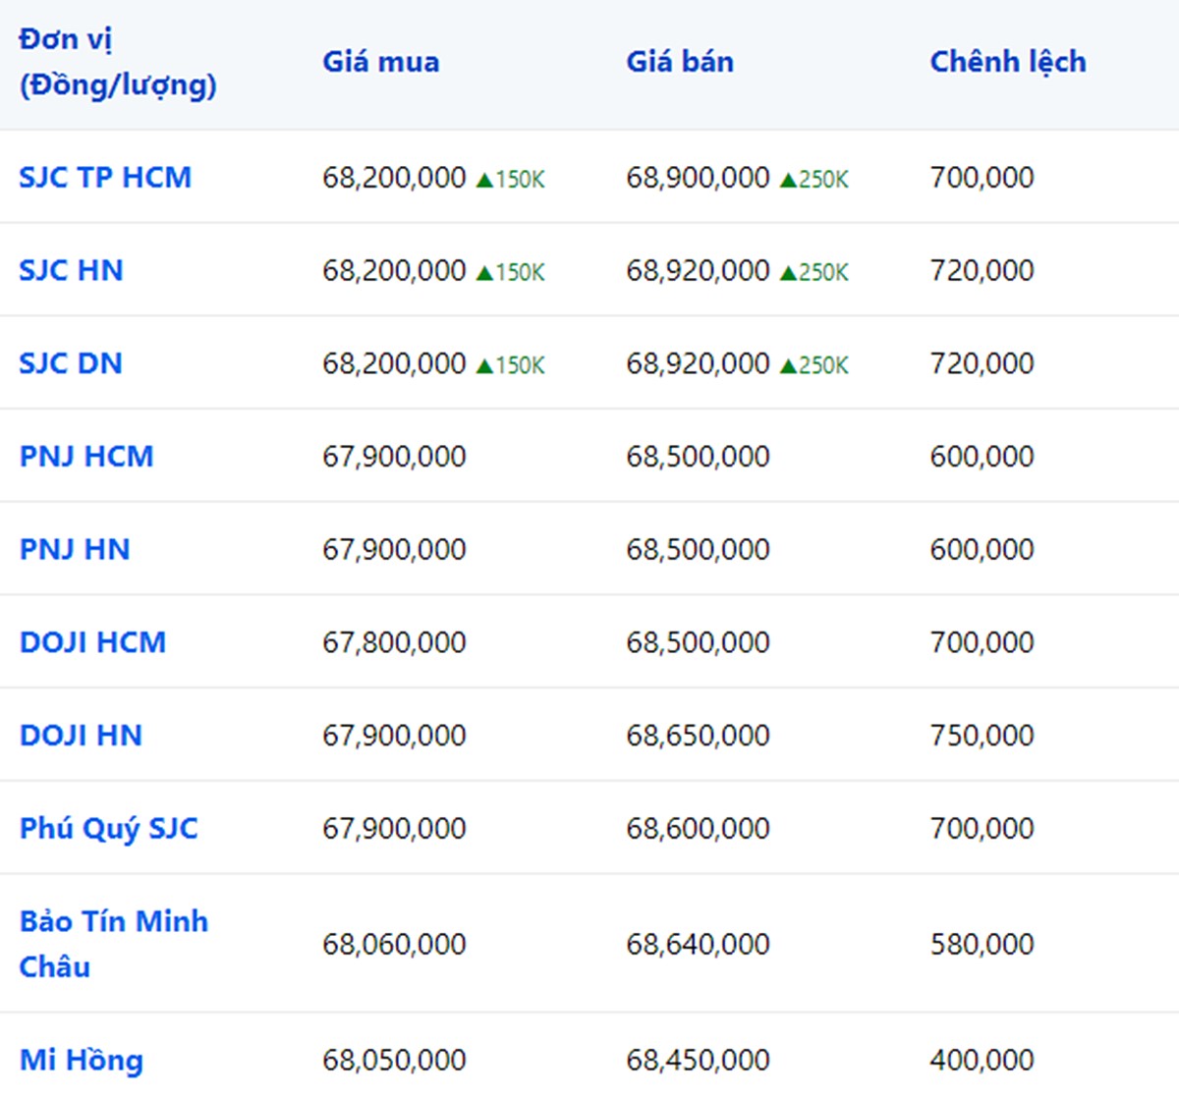Select DOJI HCM buy price 67,800,000
The image size is (1179, 1099).
tap(394, 642)
